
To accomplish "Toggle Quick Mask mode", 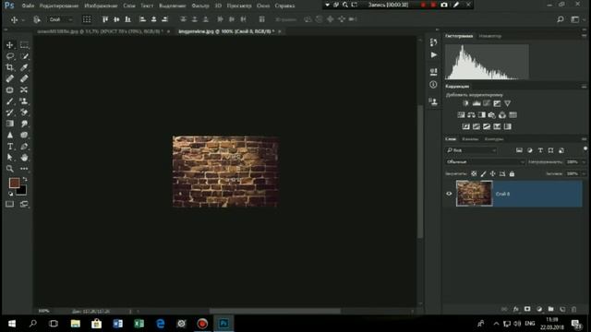I will tap(10, 204).
